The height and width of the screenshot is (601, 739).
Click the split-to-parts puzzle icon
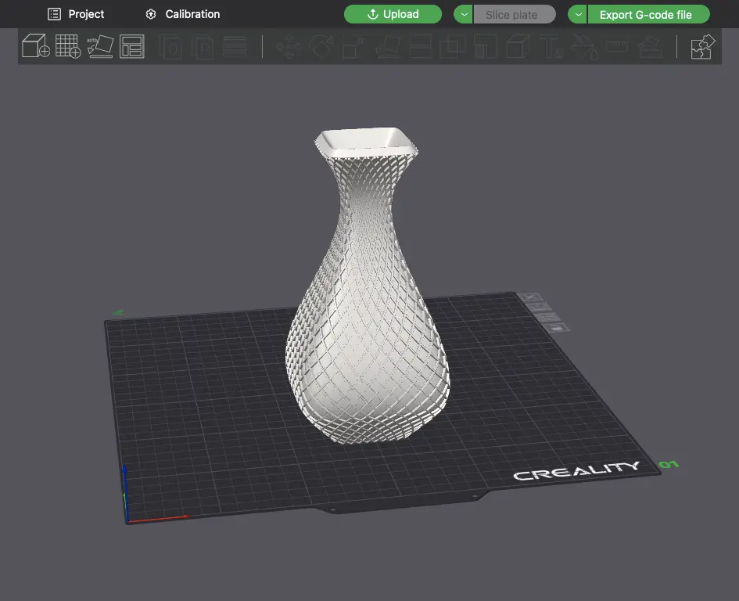[x=702, y=47]
